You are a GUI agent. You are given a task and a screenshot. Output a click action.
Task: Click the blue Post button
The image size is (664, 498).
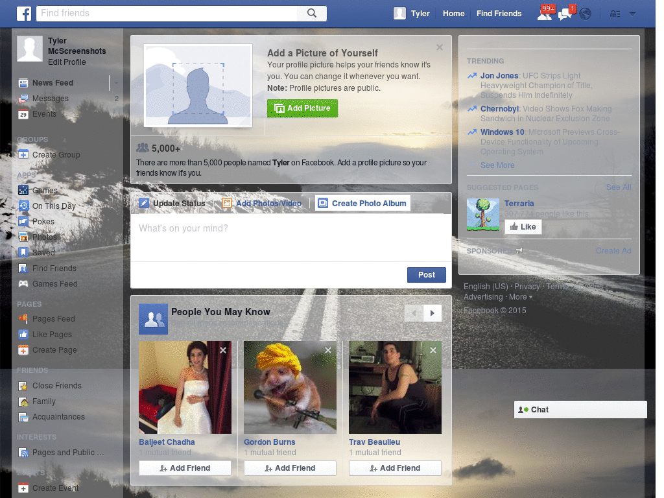click(x=427, y=275)
